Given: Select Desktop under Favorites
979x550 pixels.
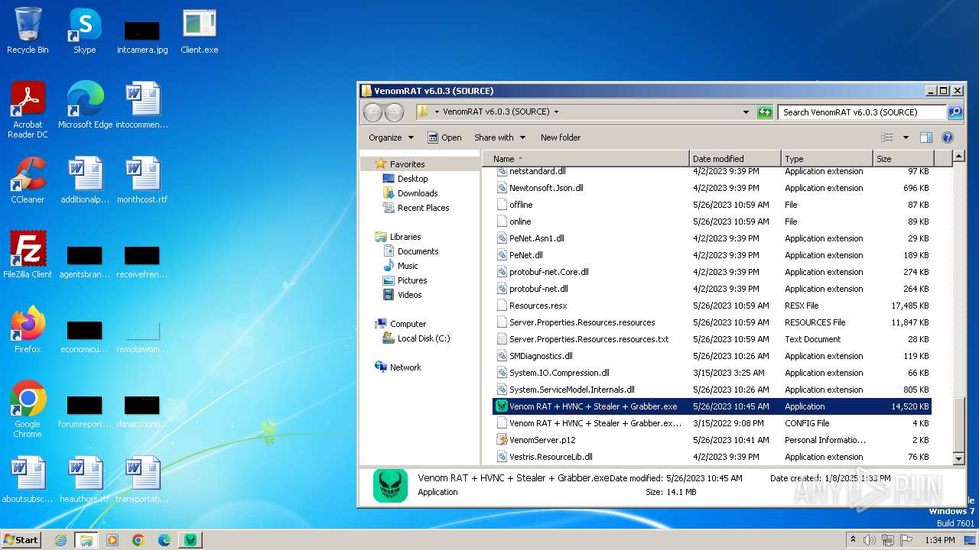Looking at the screenshot, I should coord(412,179).
